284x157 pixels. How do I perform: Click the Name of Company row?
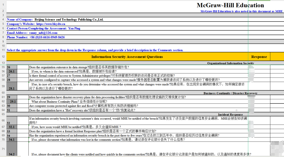tap(145, 19)
